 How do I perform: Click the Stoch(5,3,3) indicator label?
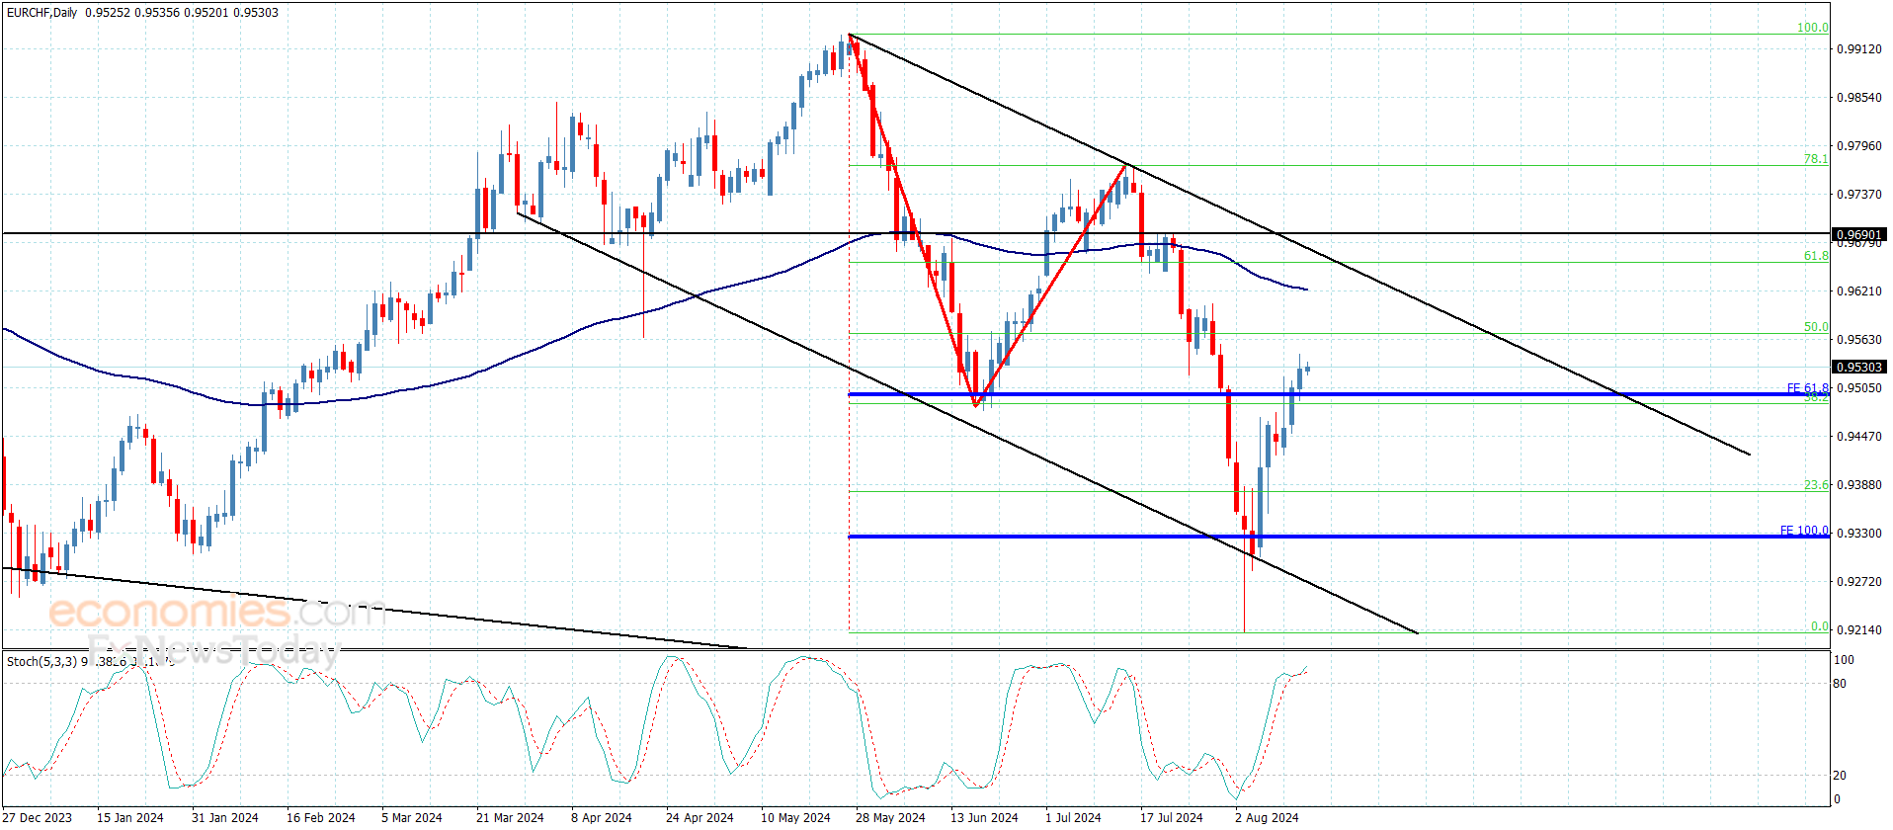point(41,661)
